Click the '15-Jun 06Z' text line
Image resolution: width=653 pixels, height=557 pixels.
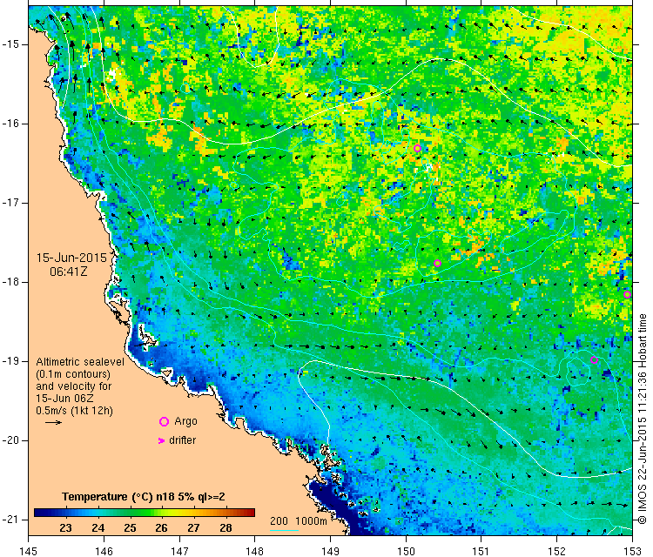point(64,399)
